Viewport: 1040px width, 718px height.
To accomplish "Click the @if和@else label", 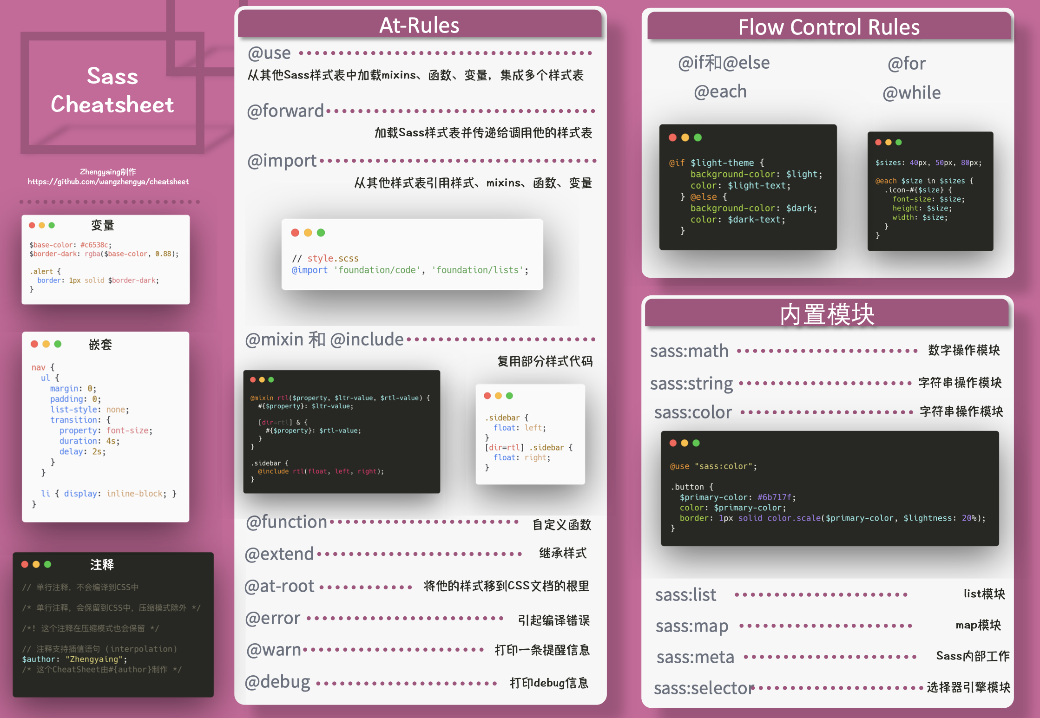I will (724, 63).
